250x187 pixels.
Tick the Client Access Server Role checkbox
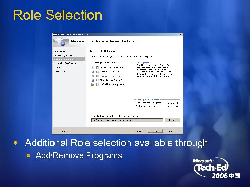pyautogui.click(x=98, y=80)
